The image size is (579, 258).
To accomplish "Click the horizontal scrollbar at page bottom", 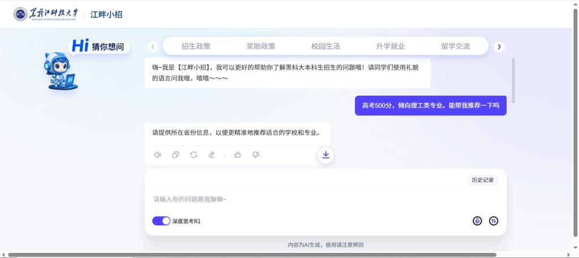I will pos(252,255).
